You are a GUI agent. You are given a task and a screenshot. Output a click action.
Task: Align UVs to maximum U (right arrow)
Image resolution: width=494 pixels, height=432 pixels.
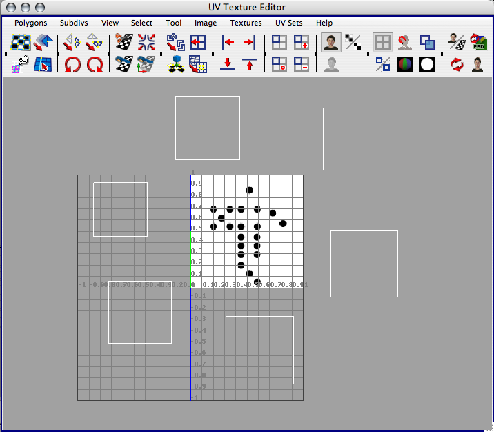coord(249,42)
